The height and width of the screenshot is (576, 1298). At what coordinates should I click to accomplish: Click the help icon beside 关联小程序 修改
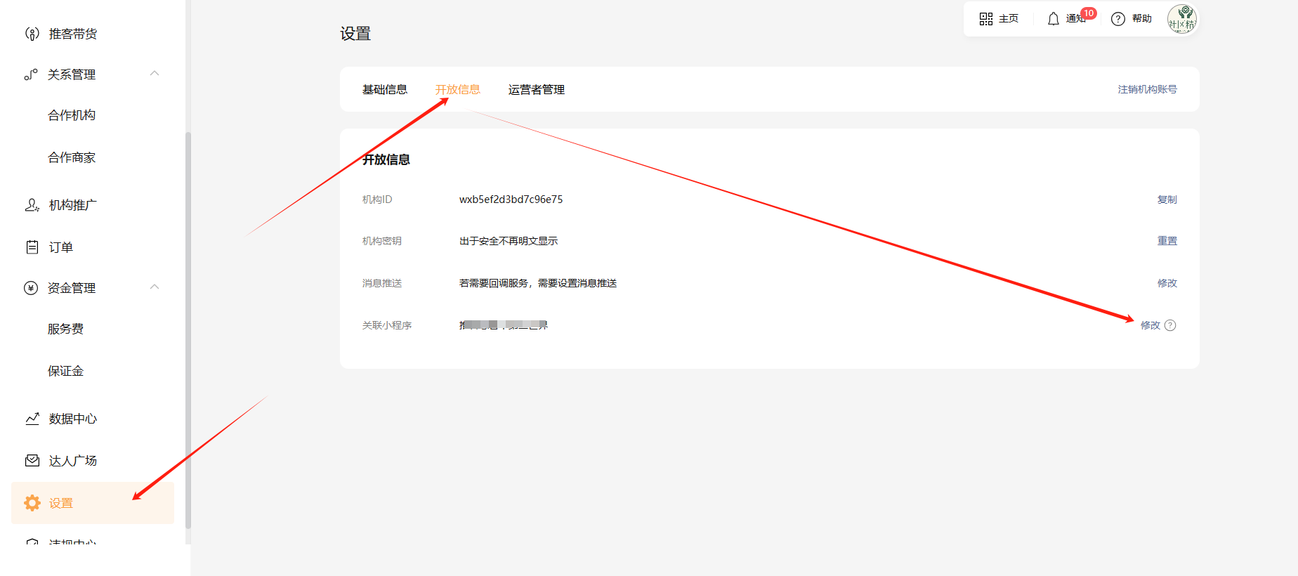tap(1170, 325)
